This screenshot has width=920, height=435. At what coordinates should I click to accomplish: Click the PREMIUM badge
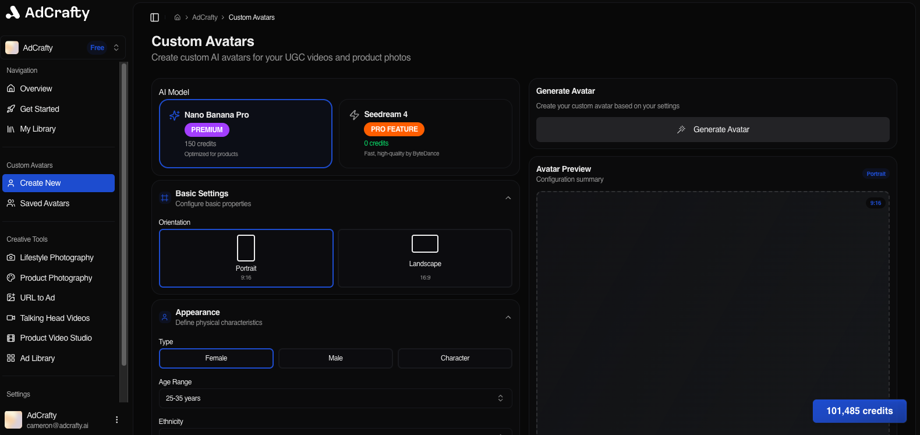click(x=207, y=130)
